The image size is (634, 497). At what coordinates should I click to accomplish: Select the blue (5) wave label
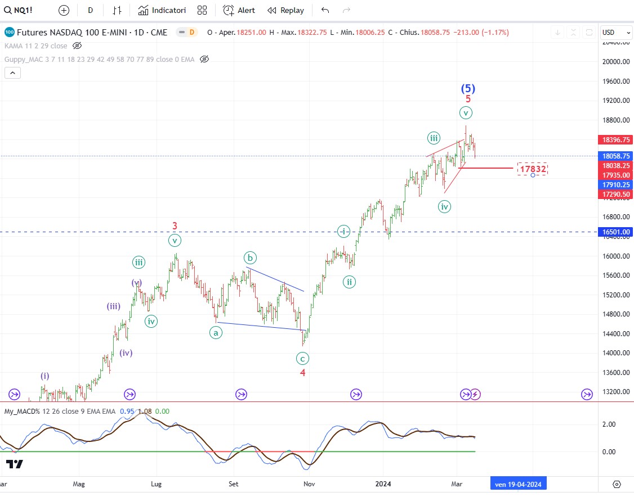coord(468,88)
